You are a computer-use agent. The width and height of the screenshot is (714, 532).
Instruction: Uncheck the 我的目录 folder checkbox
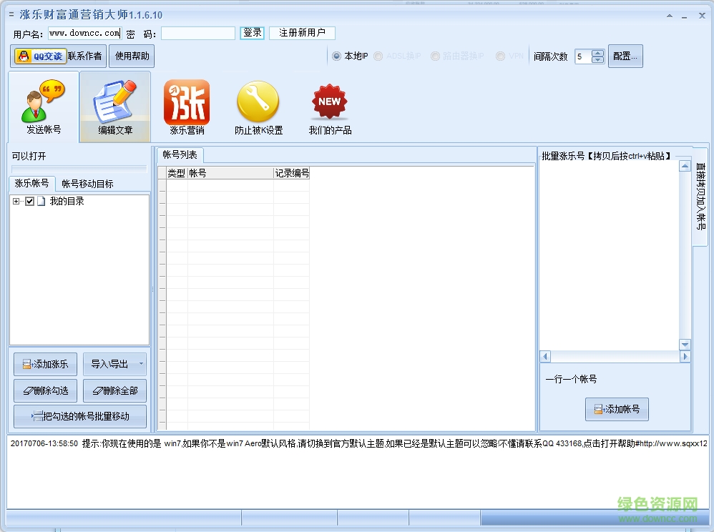click(x=28, y=201)
